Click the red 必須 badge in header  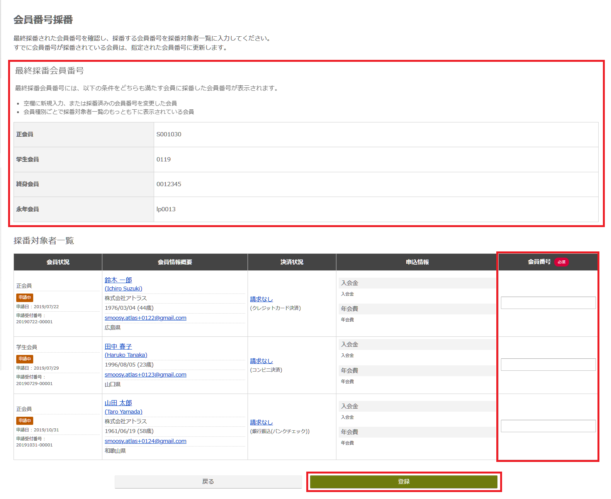[x=561, y=262]
